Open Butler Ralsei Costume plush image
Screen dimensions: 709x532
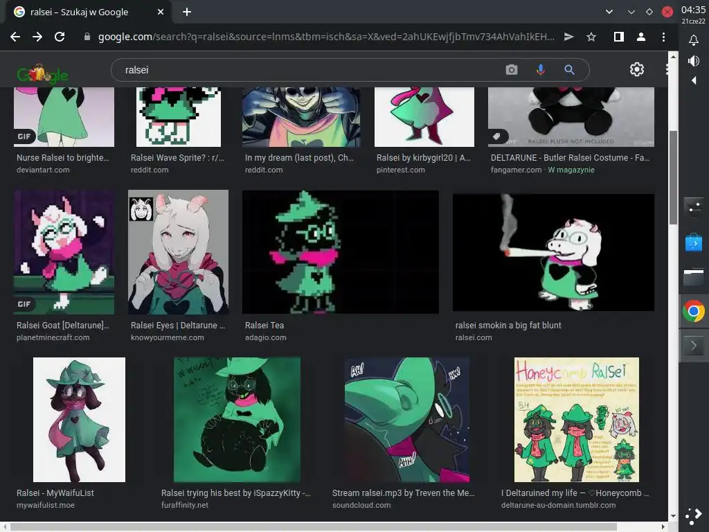(571, 116)
